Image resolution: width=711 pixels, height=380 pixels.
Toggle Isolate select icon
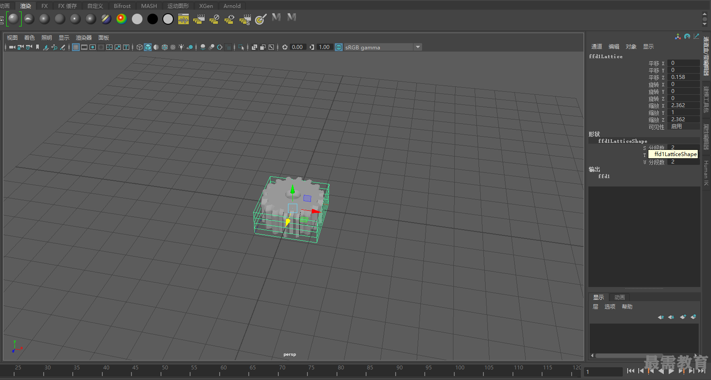(x=241, y=47)
